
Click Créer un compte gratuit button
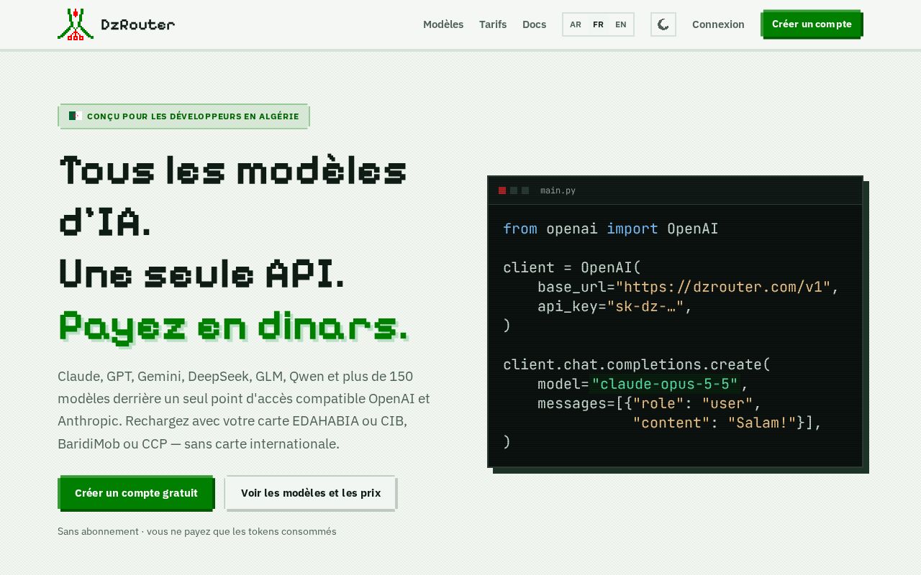[136, 493]
